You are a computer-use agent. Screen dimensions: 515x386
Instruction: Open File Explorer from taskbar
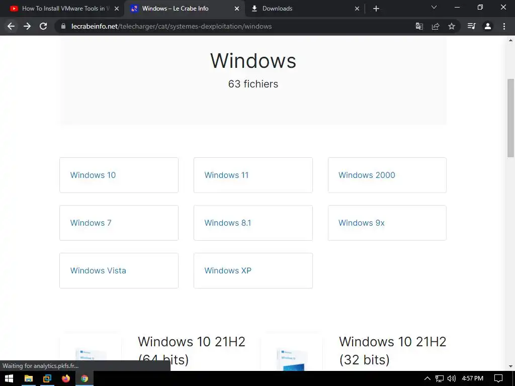tap(29, 378)
